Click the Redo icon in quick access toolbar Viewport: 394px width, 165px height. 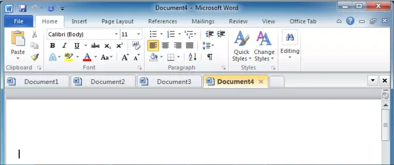pos(51,9)
